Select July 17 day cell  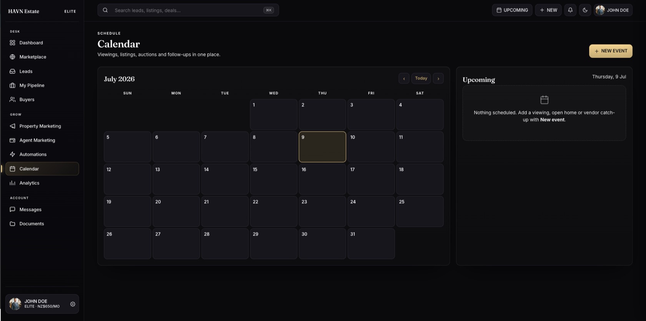coord(371,179)
